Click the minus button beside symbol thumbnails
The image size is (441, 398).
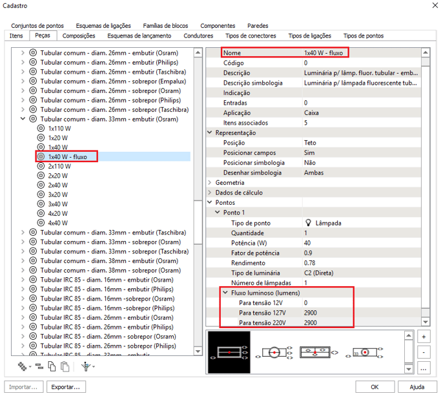[424, 353]
